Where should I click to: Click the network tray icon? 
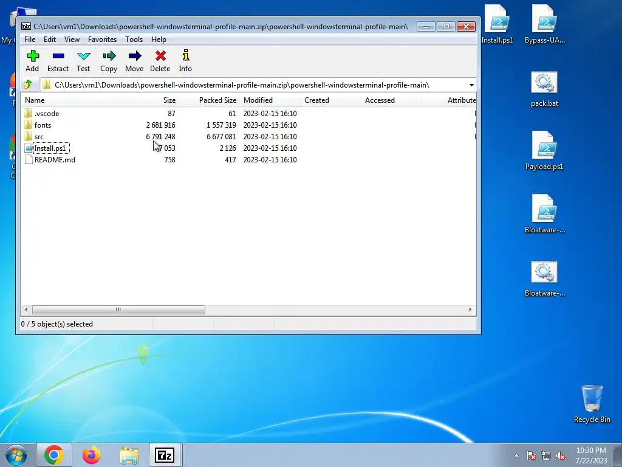[546, 455]
